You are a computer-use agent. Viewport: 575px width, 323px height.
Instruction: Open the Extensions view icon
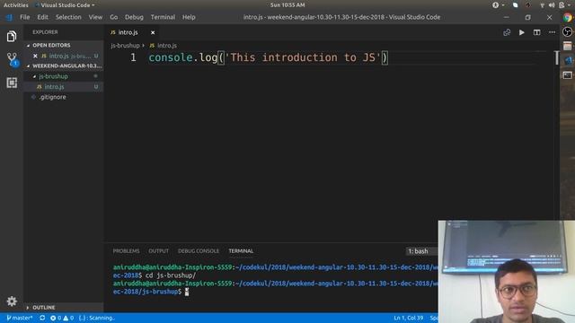point(12,83)
